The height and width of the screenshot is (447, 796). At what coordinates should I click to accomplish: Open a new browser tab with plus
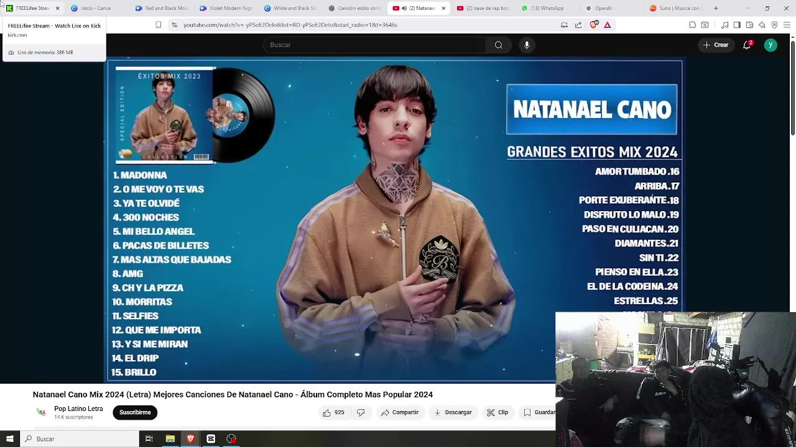click(x=716, y=8)
